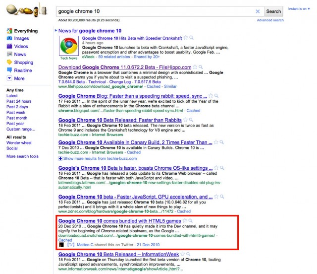Filter results to Past 24 hours
Image resolution: width=317 pixels, height=274 pixels.
(19, 101)
